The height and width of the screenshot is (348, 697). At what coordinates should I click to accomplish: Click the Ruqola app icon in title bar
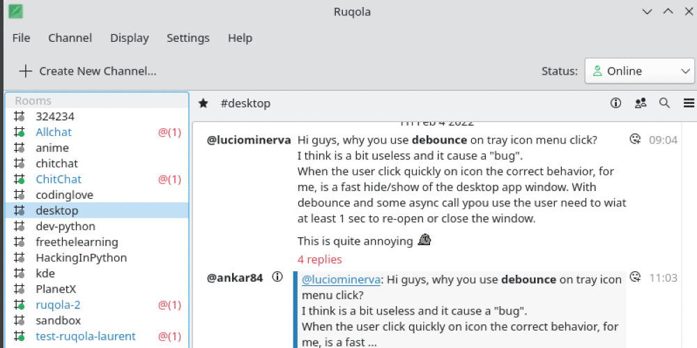click(15, 11)
